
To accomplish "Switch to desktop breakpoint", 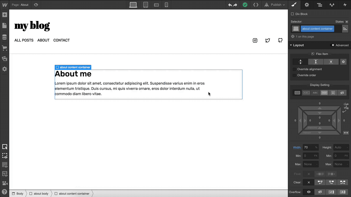I will [133, 5].
